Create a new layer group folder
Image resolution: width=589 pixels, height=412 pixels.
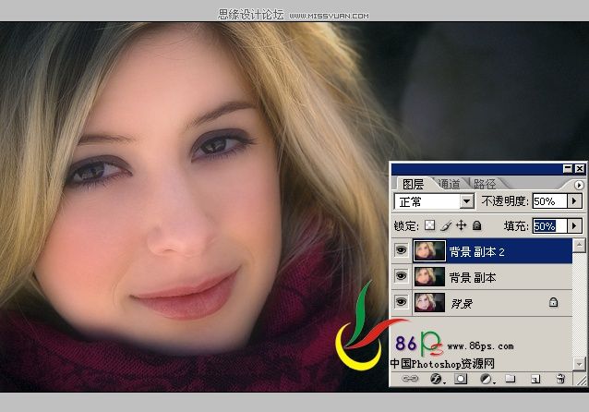point(511,378)
